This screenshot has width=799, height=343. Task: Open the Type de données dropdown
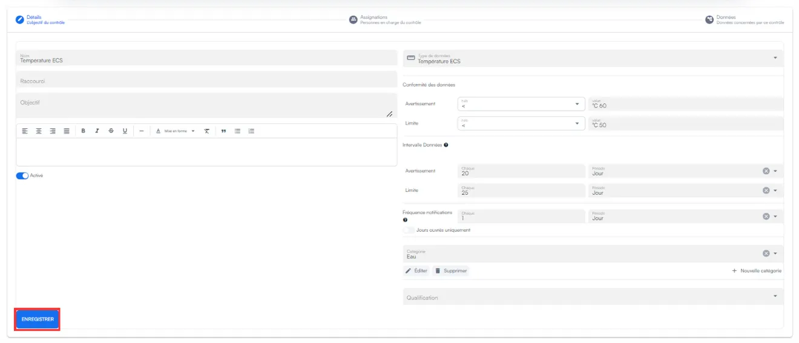click(593, 58)
